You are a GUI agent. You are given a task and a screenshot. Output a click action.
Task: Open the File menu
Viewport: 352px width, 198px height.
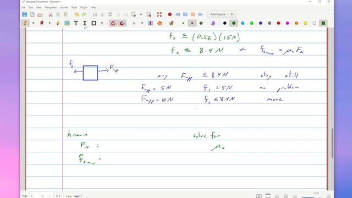tap(23, 7)
